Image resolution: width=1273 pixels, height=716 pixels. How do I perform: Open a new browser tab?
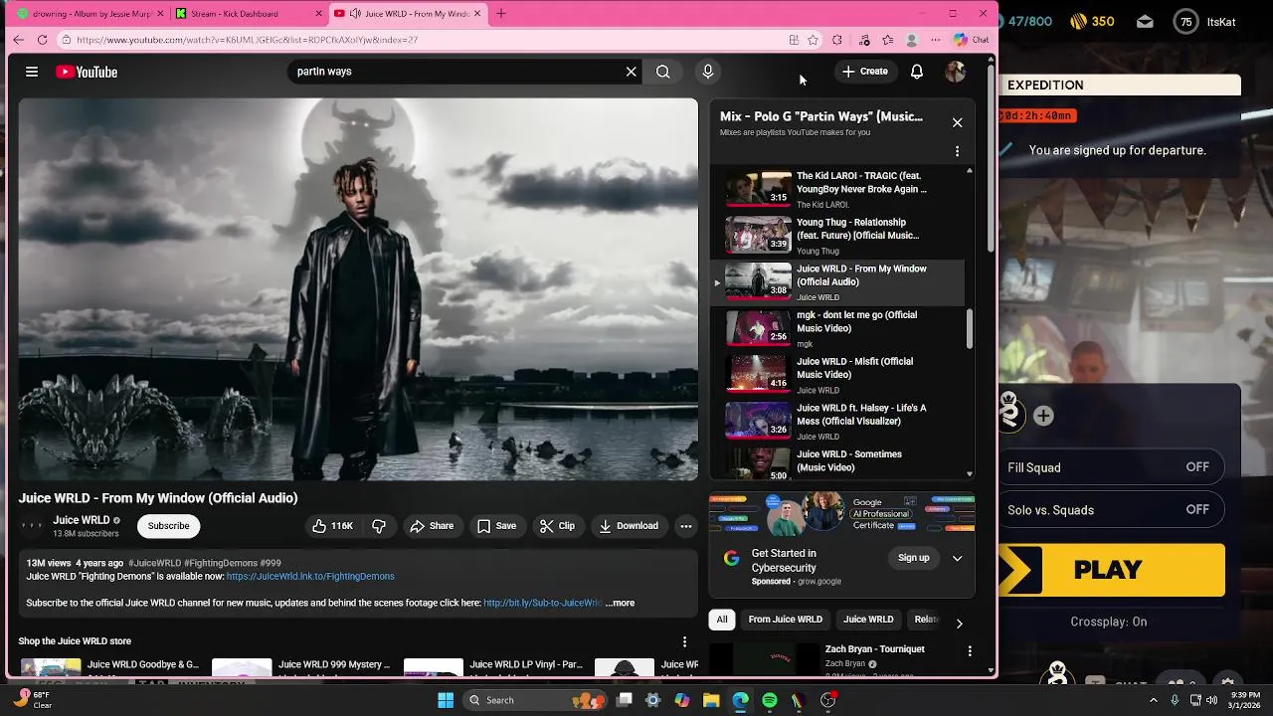pos(501,14)
